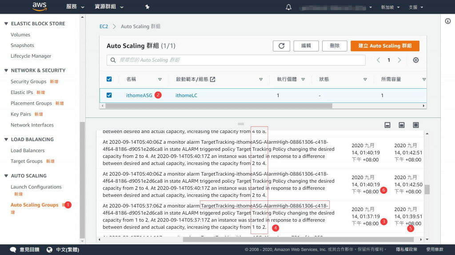Viewport: 455px width, 255px height.
Task: Open Snapshots in the sidebar
Action: (22, 45)
